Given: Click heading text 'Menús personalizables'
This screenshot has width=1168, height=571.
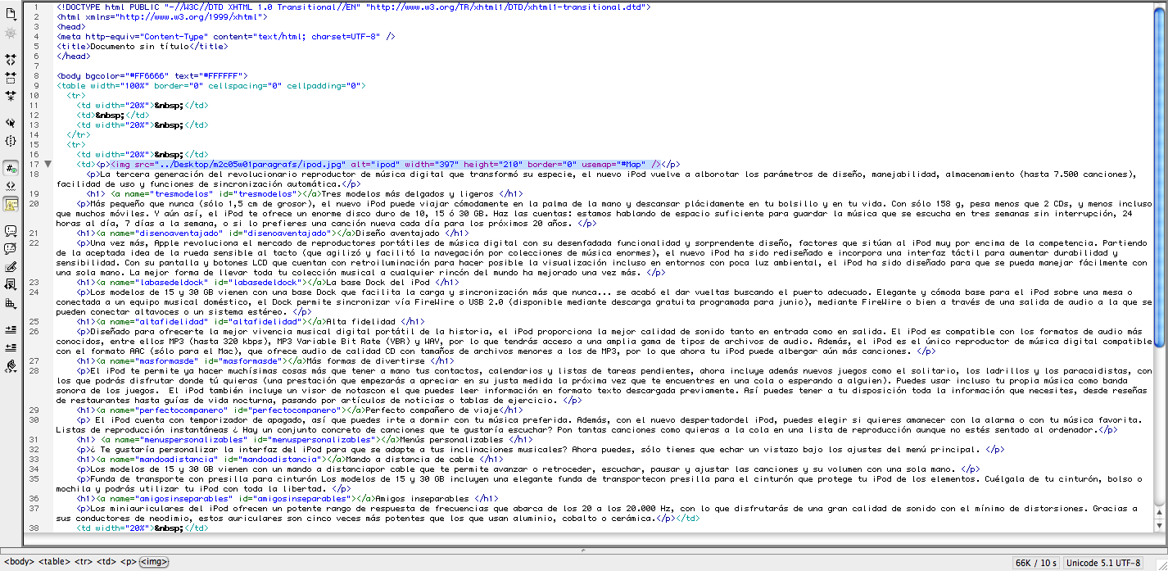Looking at the screenshot, I should [451, 439].
